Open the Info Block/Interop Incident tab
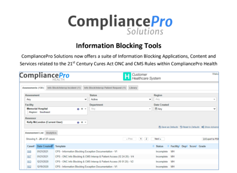This screenshot has height=173, width=237. [64, 88]
